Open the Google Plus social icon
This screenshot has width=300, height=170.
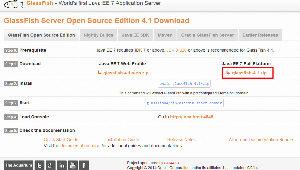51,165
